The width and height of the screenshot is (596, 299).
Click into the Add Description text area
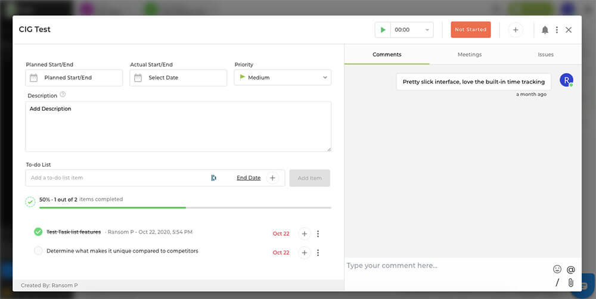coord(178,126)
